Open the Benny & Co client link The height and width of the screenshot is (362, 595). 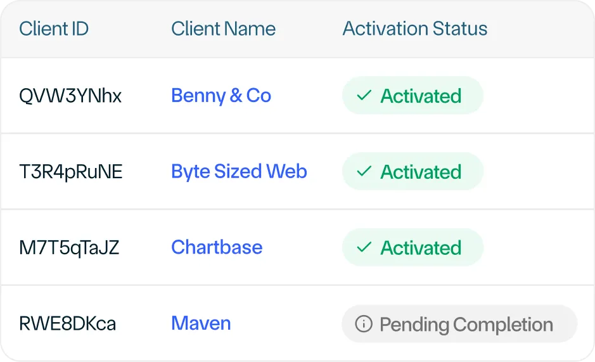coord(221,96)
